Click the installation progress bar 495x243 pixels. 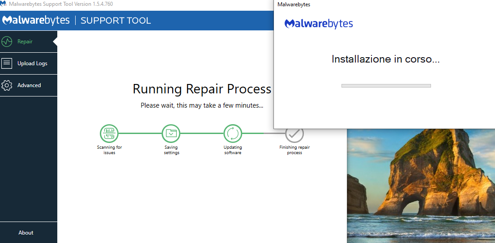coord(386,86)
